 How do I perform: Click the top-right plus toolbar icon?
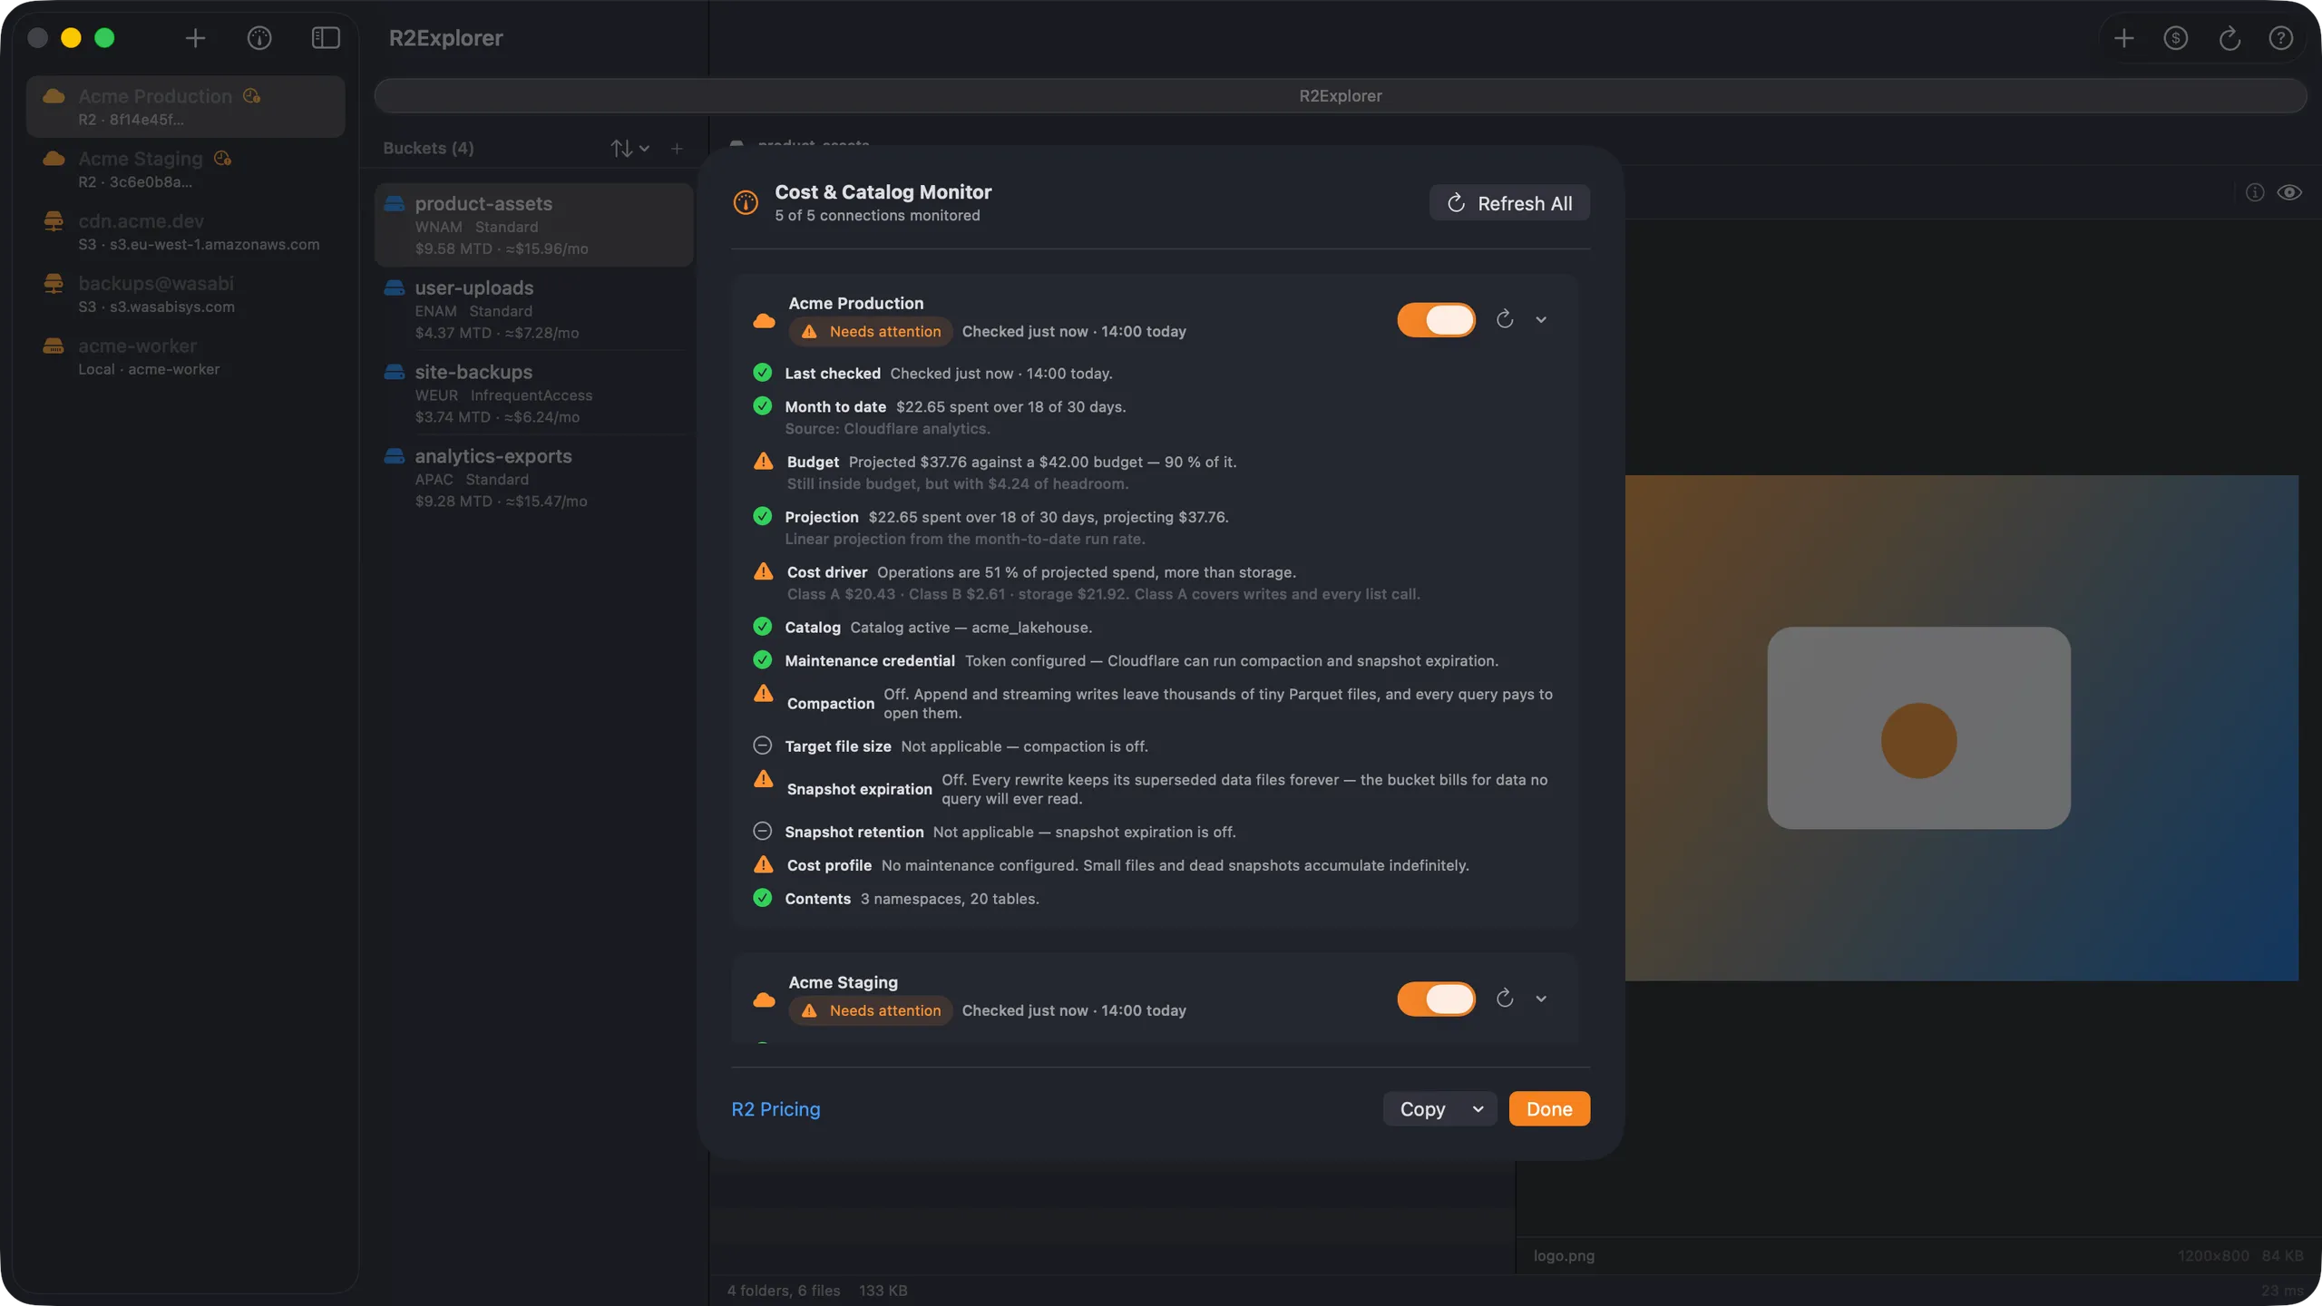coord(2123,38)
